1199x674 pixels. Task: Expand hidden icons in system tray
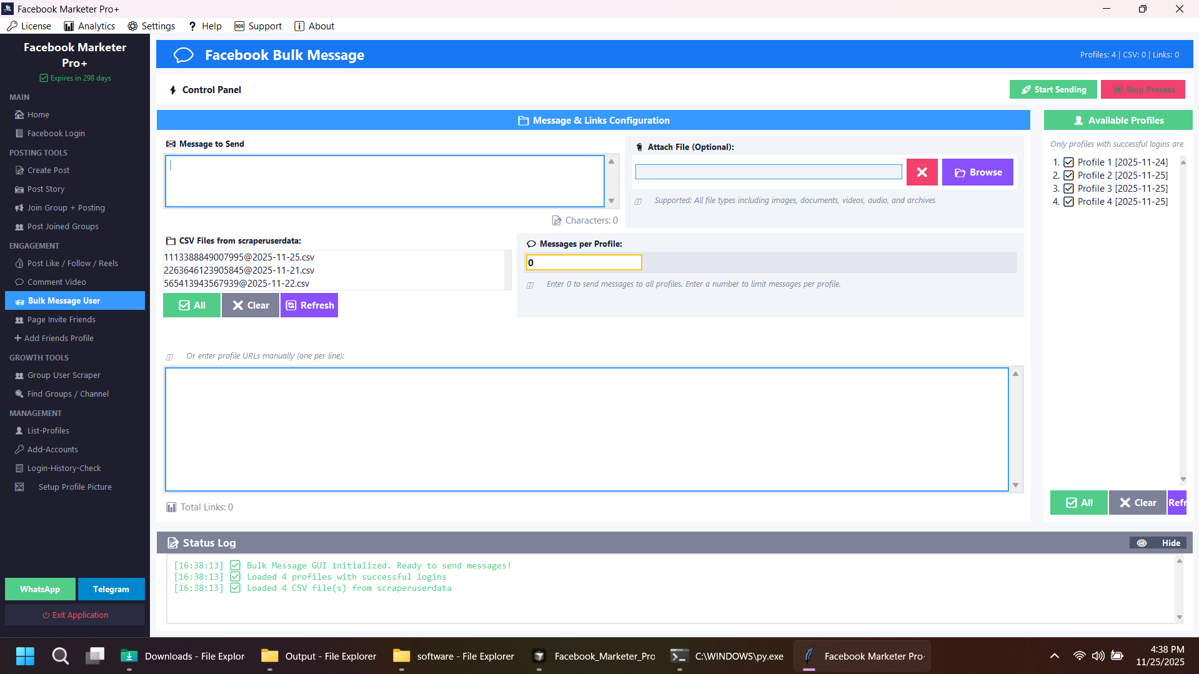(x=1054, y=656)
